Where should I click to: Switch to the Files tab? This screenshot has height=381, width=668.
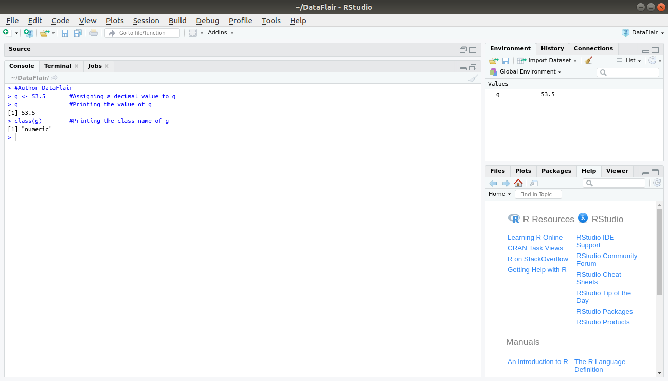497,171
